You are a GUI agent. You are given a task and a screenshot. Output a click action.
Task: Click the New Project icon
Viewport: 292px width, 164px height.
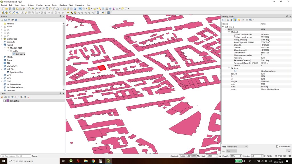3,9
